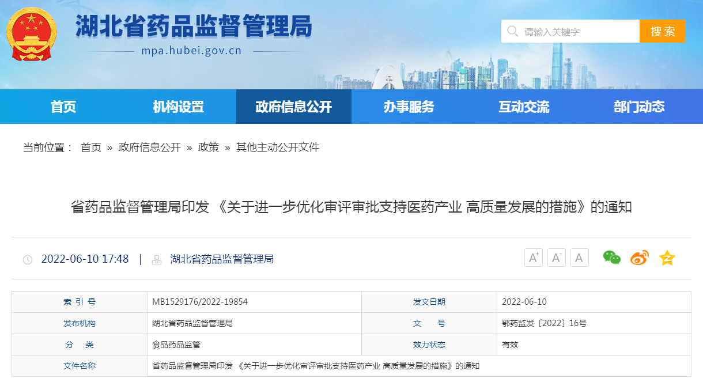Select 互动交流 in the navigation bar
Viewport: 703px width, 386px height.
(524, 107)
